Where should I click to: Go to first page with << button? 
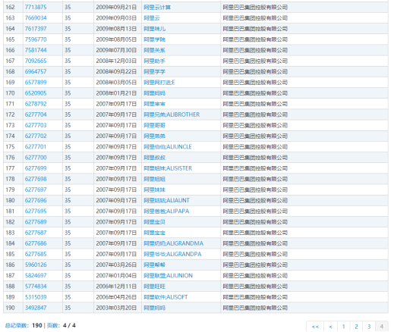[x=315, y=327]
